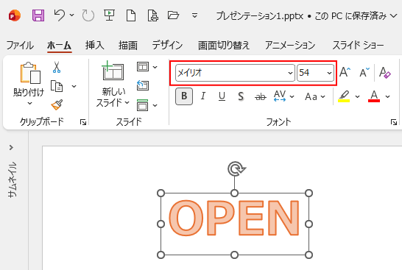Click the redo/repeat arrow icon
Viewport: 402px width, 270px height.
click(88, 15)
